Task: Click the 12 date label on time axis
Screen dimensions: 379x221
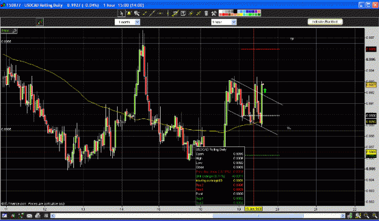Action: tap(44, 209)
